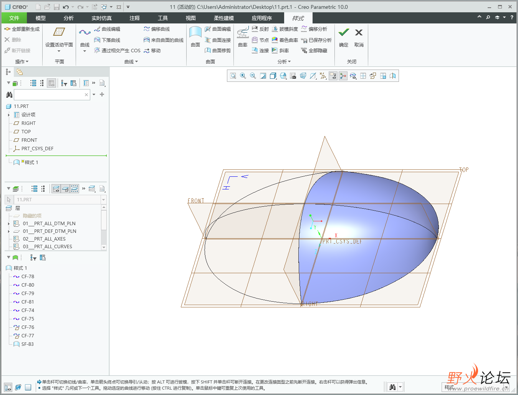The height and width of the screenshot is (395, 518).
Task: Toggle perspective view icon in graphics toolbar
Action: (303, 76)
